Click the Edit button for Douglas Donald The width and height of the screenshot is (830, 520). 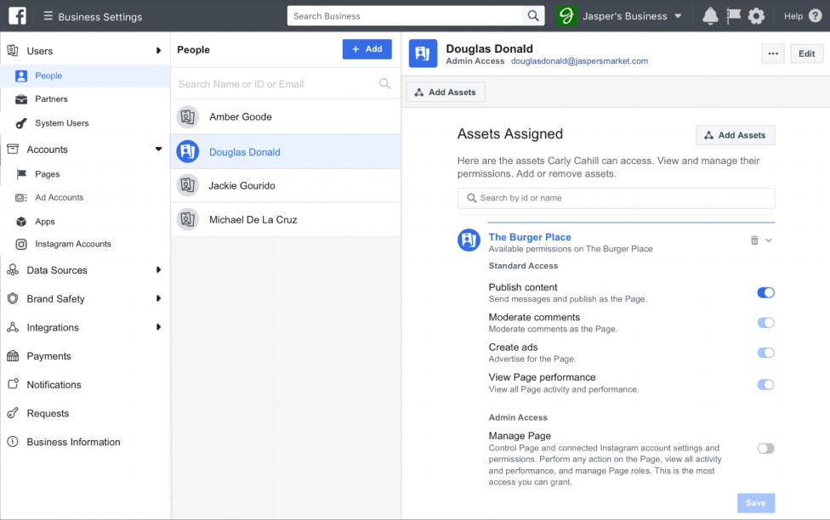tap(807, 54)
